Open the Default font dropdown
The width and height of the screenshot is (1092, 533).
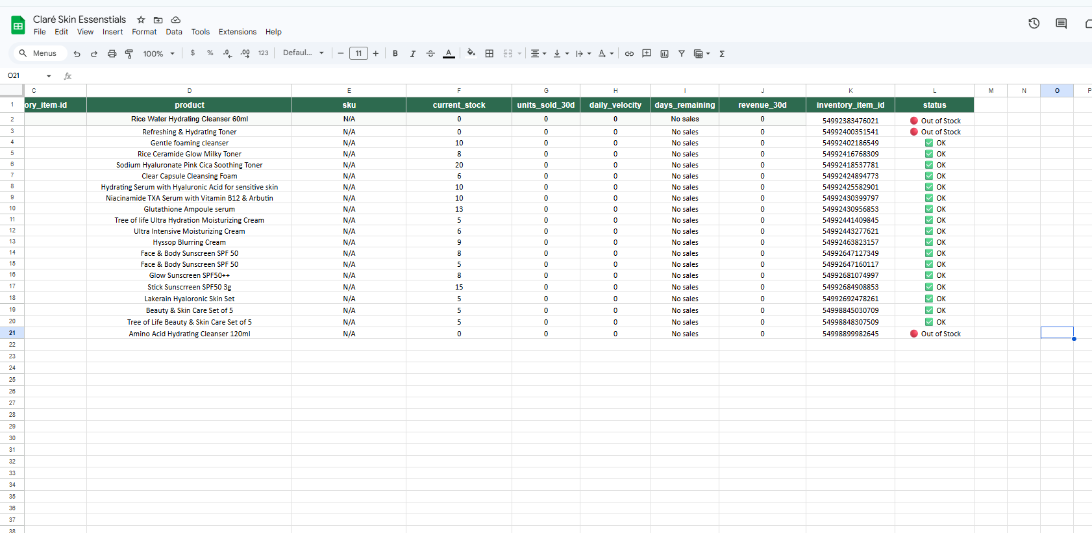click(x=303, y=53)
